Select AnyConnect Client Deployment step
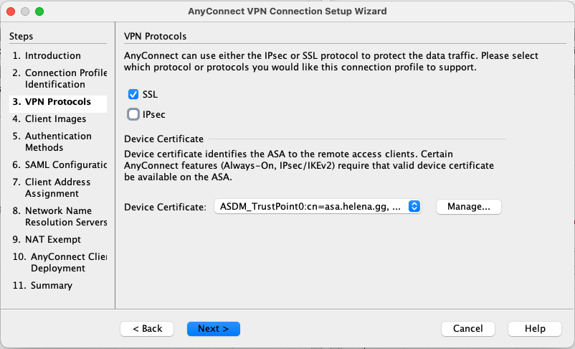The image size is (575, 349). click(60, 263)
